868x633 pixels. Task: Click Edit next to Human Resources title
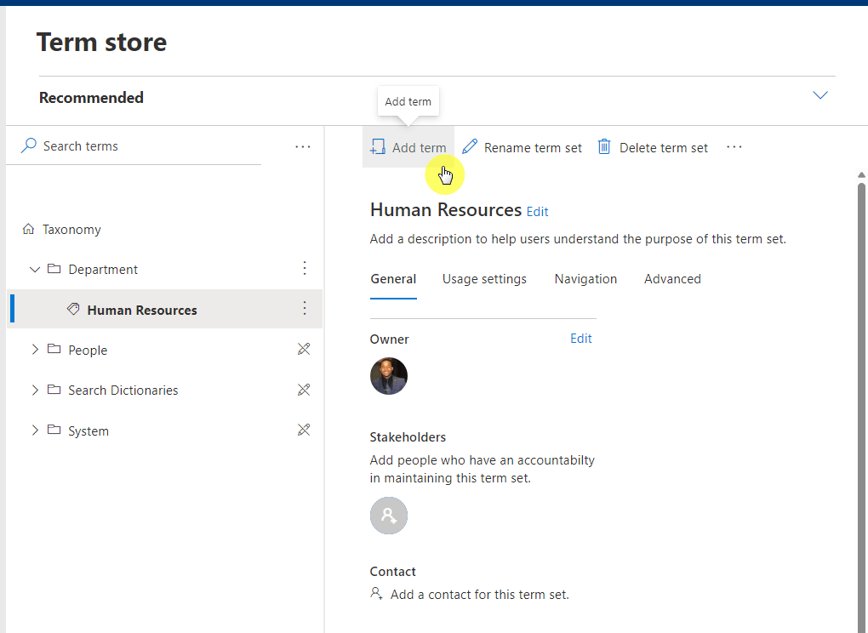point(537,211)
